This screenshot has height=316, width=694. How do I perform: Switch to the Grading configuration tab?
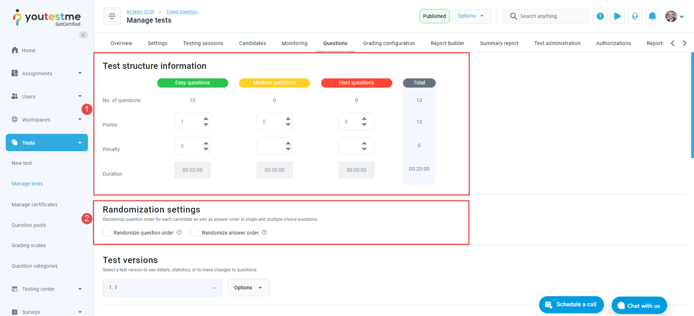pos(389,43)
